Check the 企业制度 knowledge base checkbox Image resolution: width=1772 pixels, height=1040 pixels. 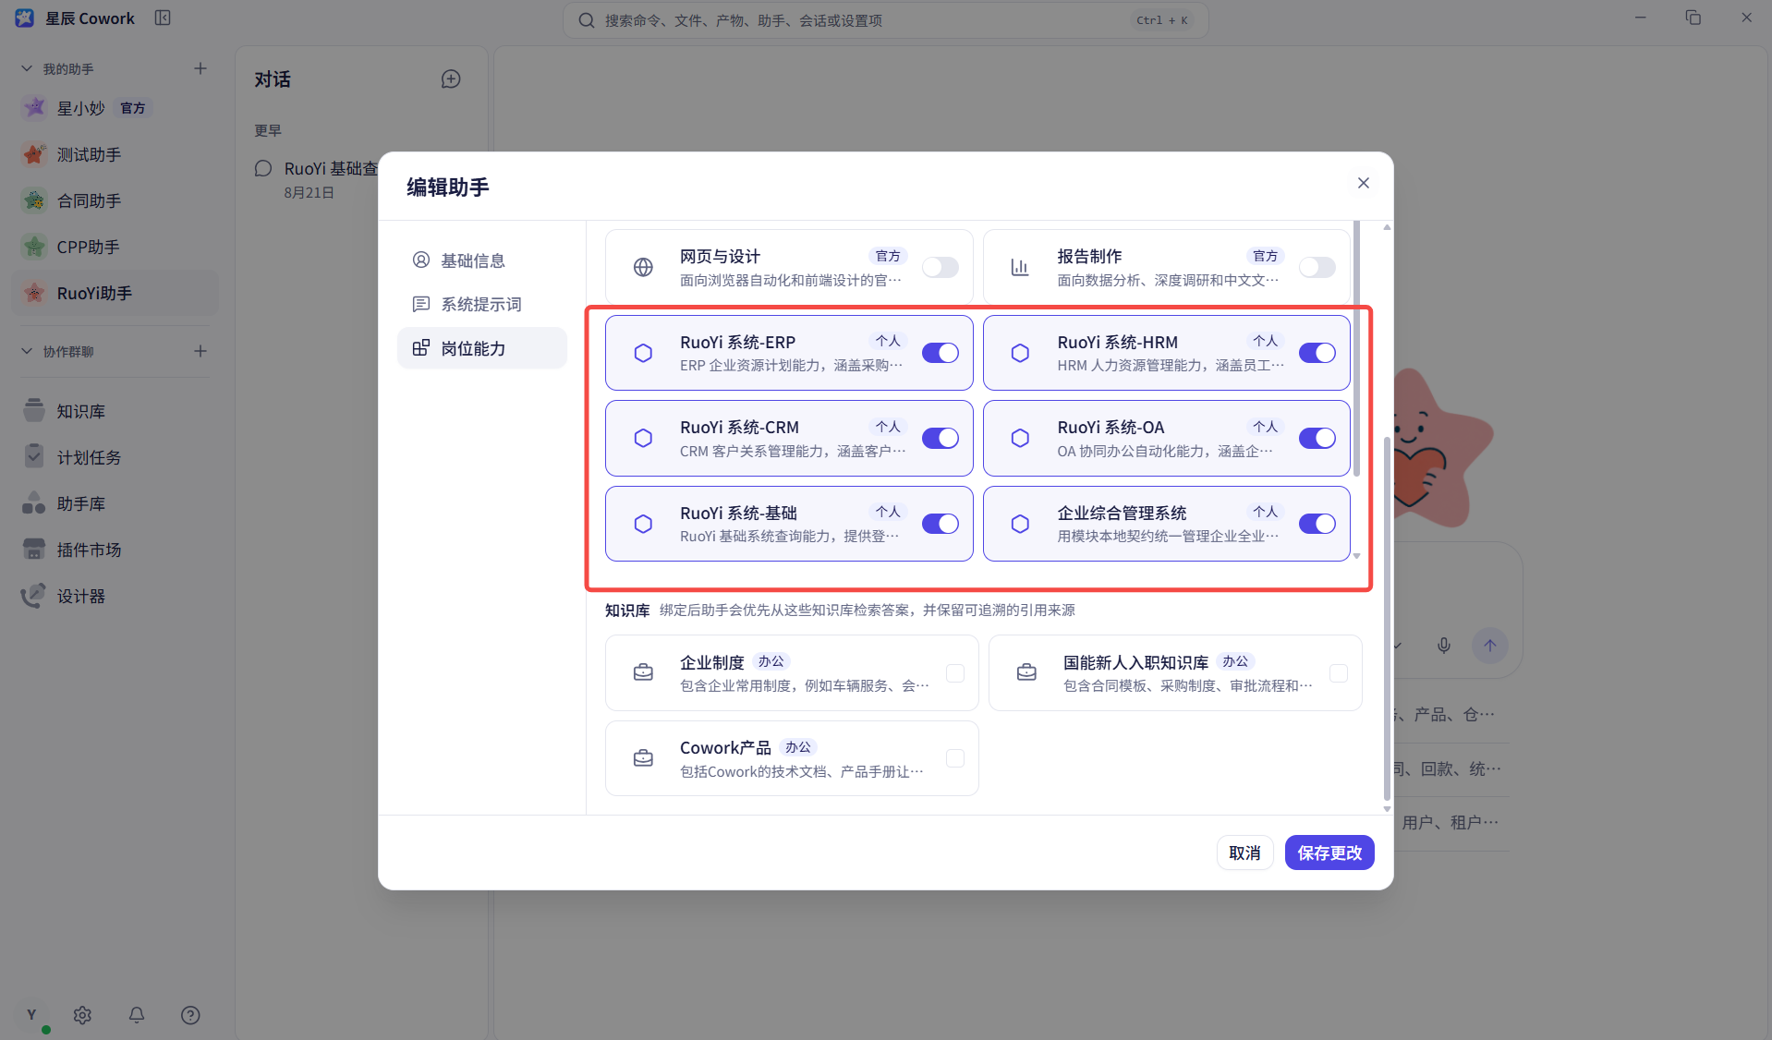[955, 673]
